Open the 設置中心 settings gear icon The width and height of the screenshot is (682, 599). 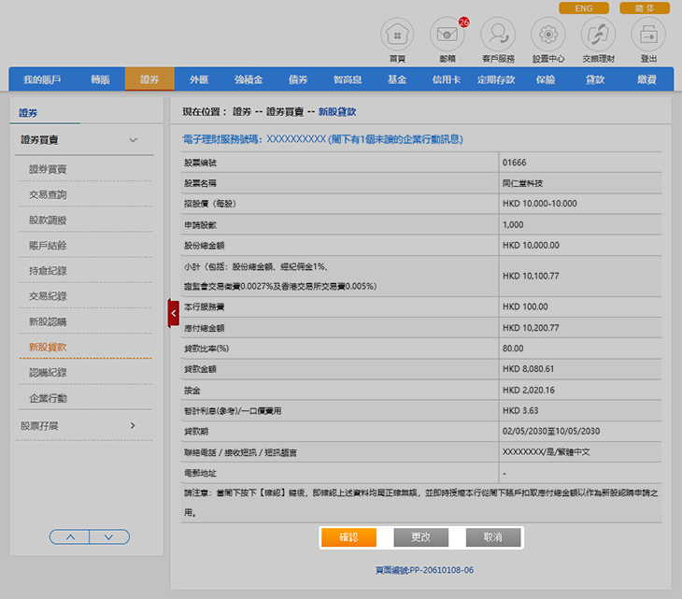point(547,36)
